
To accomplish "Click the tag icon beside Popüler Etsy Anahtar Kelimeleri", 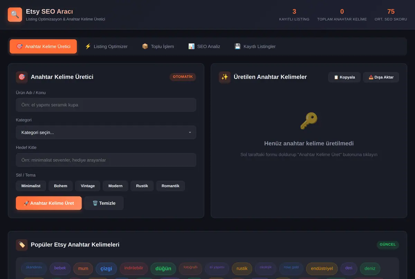I will point(22,245).
